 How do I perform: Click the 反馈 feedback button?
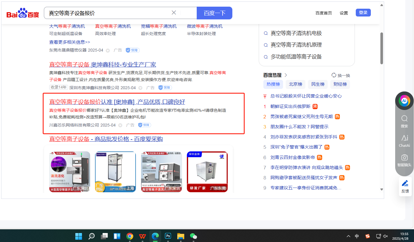(x=405, y=186)
